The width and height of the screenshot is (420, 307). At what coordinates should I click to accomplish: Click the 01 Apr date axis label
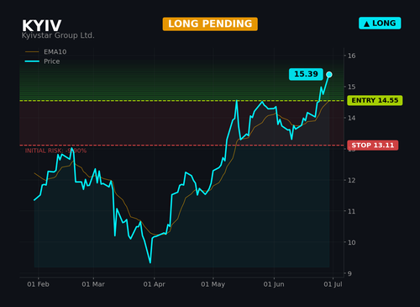click(155, 284)
